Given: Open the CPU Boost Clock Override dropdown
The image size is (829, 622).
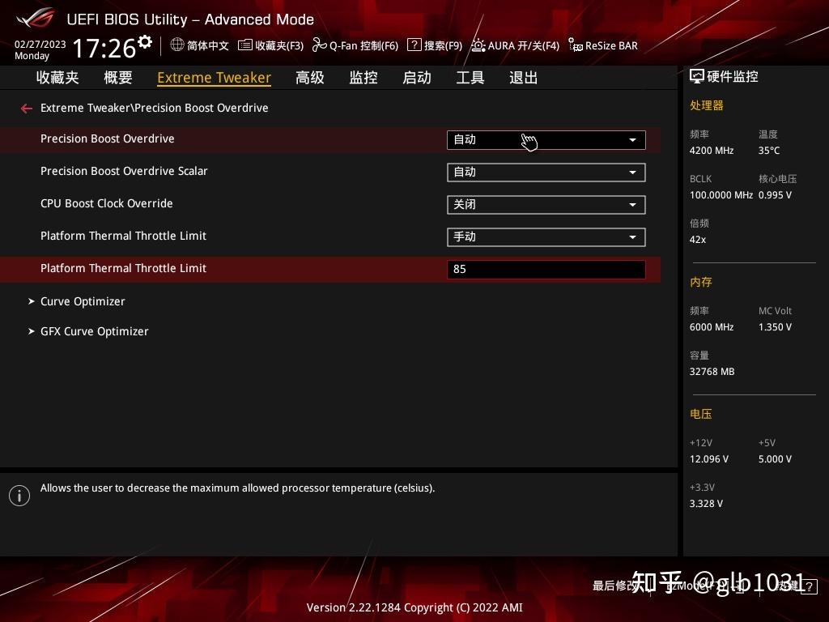Looking at the screenshot, I should (x=546, y=204).
